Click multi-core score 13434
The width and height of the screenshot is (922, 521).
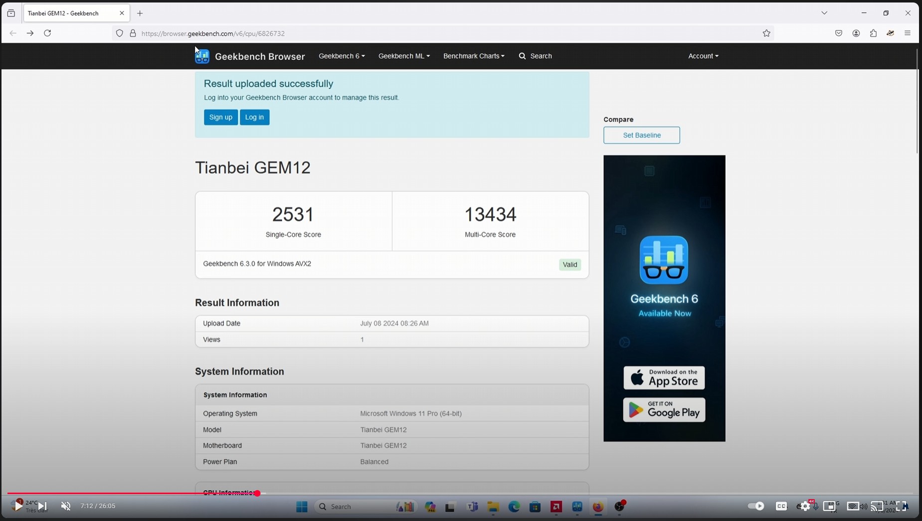click(x=490, y=215)
